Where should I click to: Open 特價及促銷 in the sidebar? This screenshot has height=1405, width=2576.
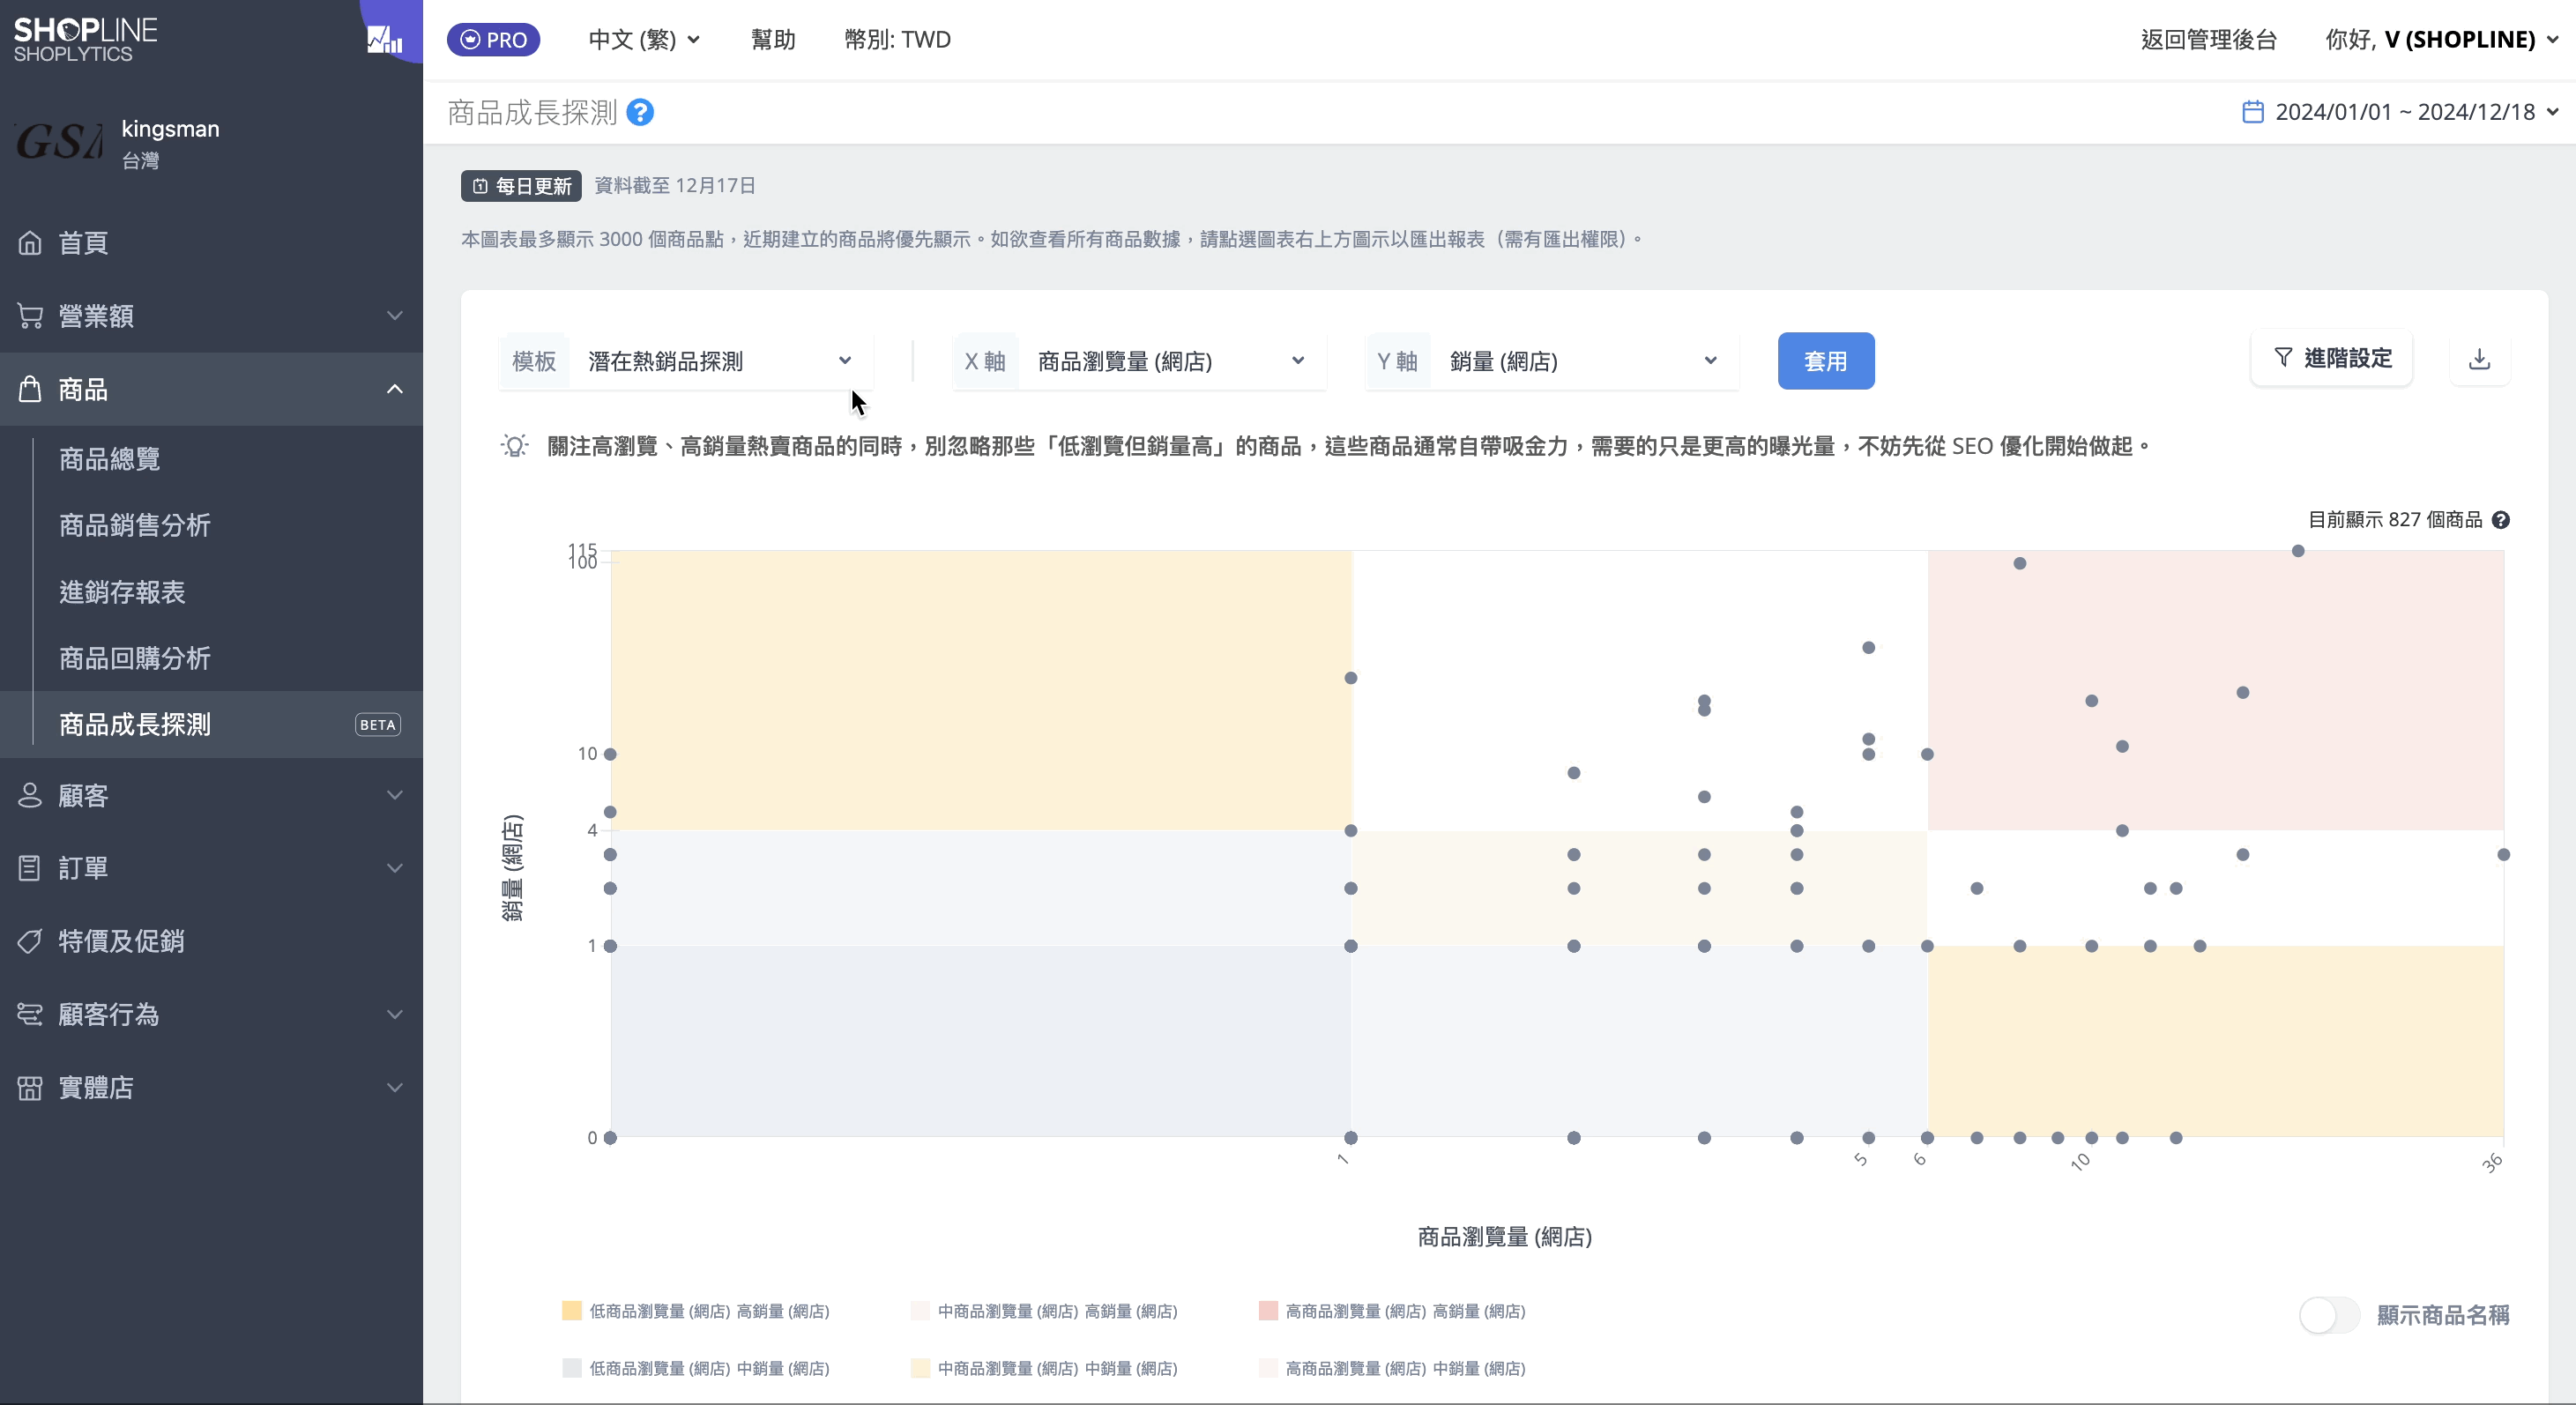[x=211, y=941]
